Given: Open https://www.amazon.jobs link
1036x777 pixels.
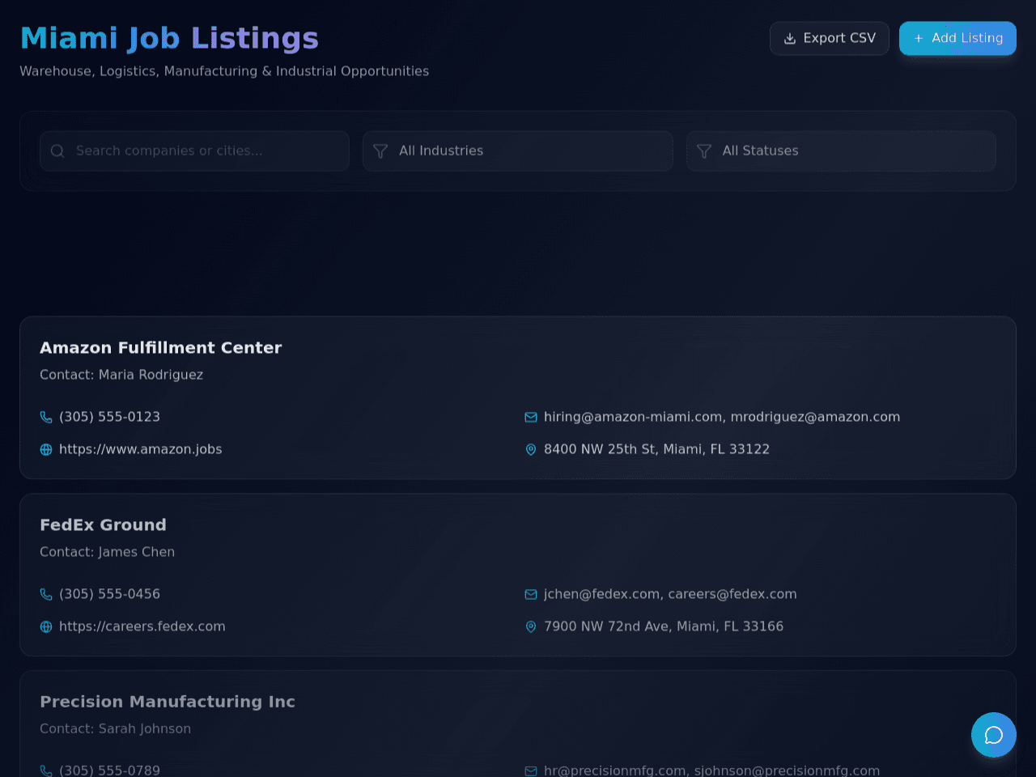Looking at the screenshot, I should (141, 449).
